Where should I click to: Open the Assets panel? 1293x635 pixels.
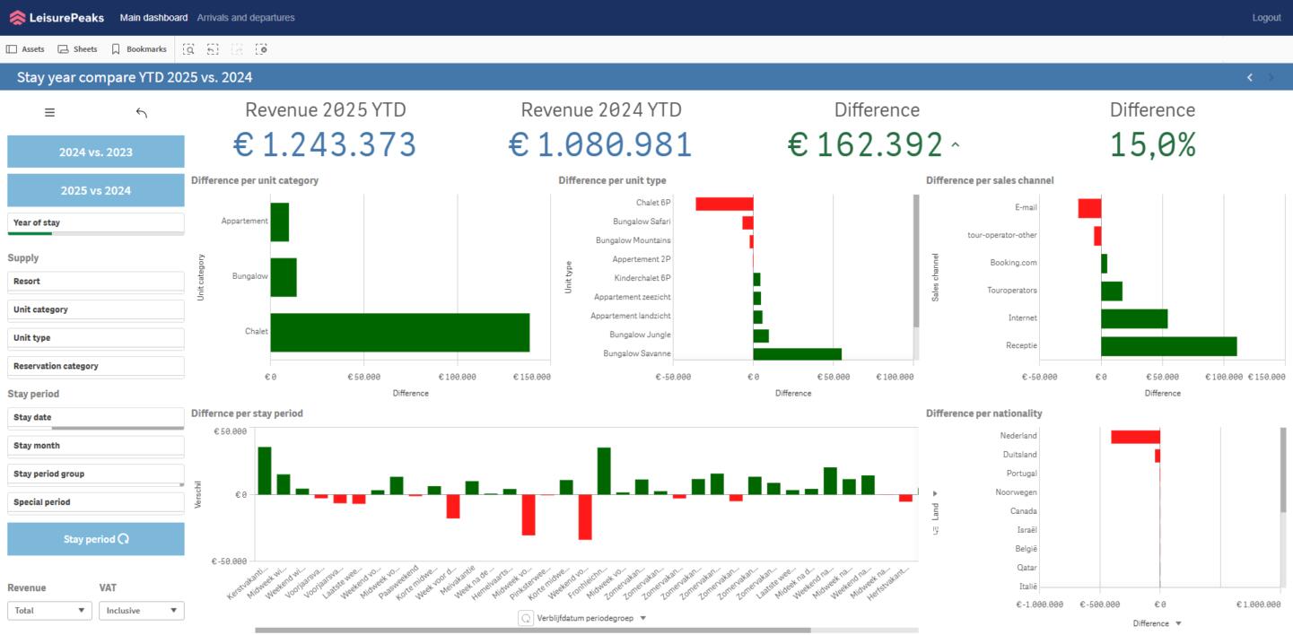[25, 49]
